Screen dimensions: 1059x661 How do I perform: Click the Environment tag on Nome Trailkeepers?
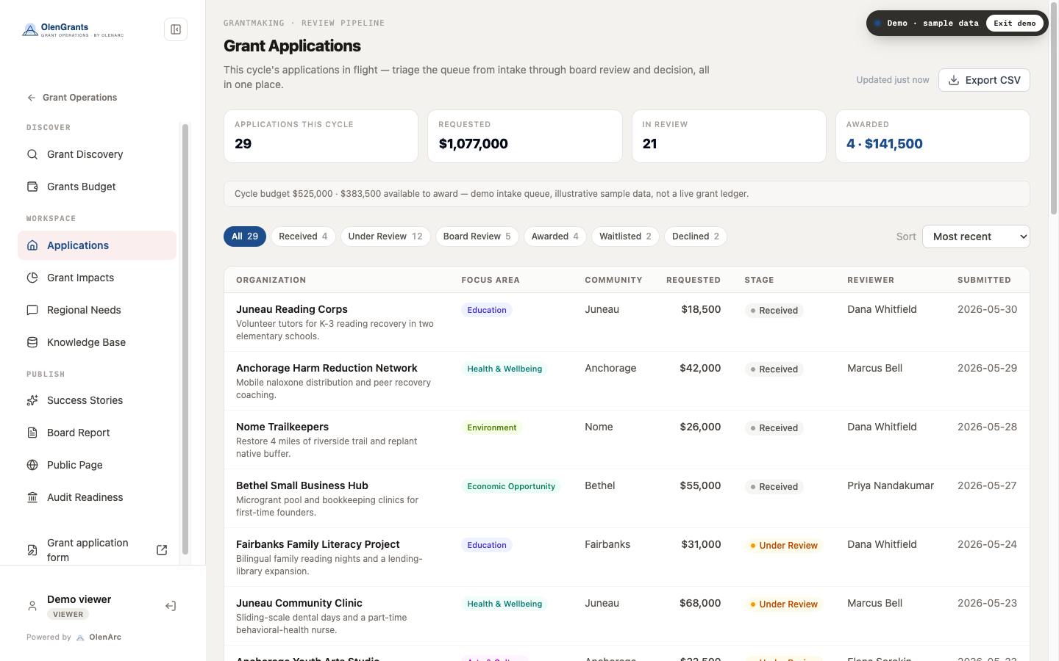(x=492, y=427)
